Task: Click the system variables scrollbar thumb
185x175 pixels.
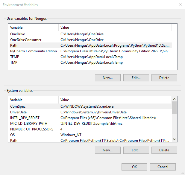Action: 175,108
